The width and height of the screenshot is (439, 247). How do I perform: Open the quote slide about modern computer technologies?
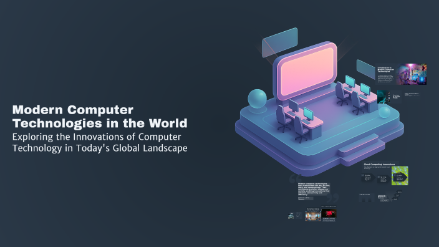[314, 190]
